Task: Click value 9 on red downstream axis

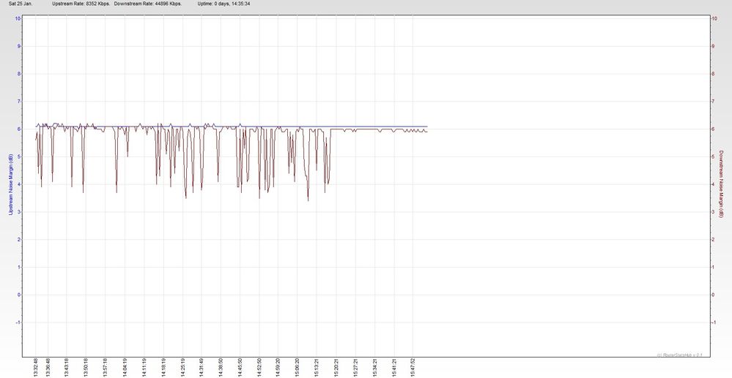Action: click(x=714, y=46)
